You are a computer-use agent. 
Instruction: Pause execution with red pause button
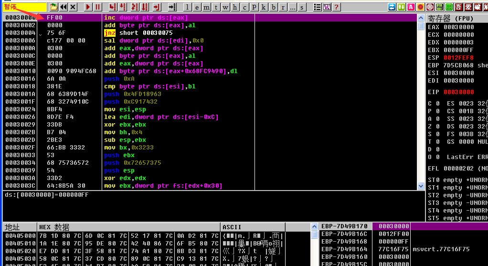[97, 7]
